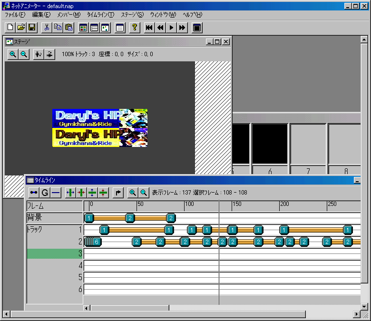This screenshot has height=321, width=371.
Task: Open the ヘルプ(H) menu
Action: pyautogui.click(x=192, y=15)
